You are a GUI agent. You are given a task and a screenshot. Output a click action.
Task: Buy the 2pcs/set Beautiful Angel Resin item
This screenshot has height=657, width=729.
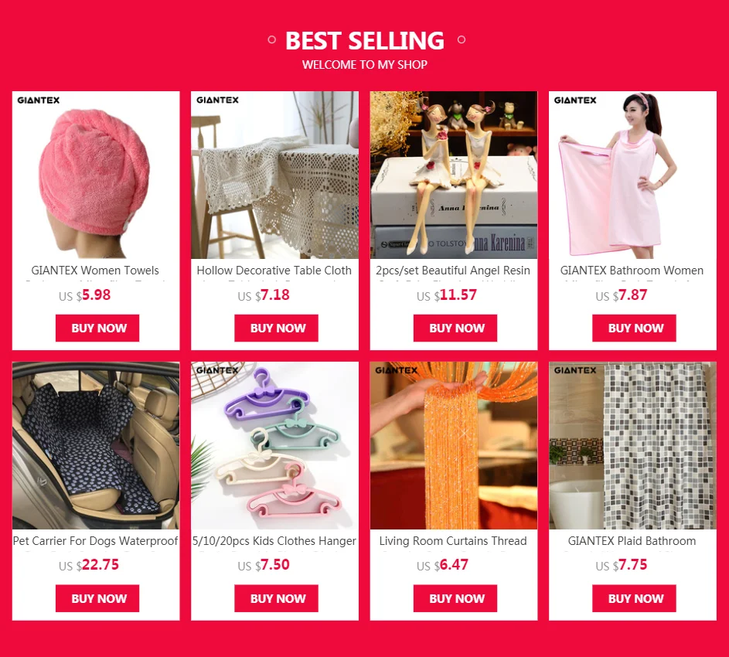point(455,328)
